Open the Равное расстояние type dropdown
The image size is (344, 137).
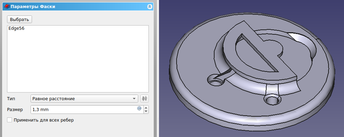point(84,99)
